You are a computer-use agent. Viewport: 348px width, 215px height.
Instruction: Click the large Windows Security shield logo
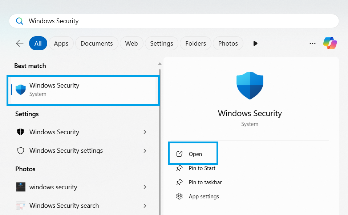point(250,85)
